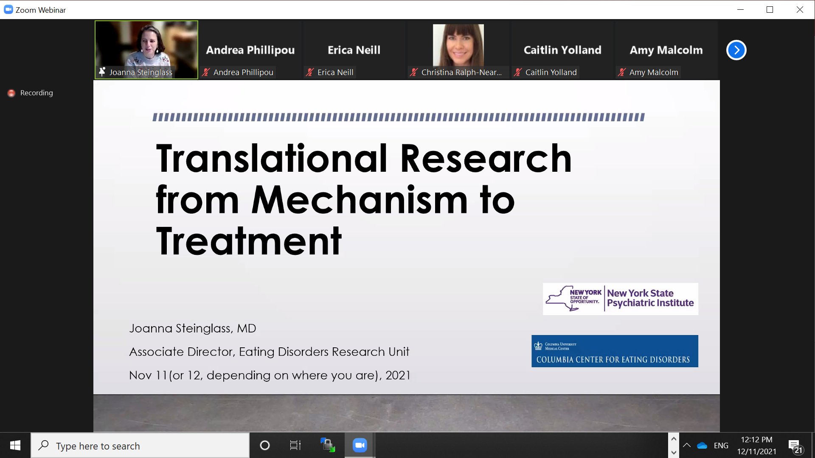Image resolution: width=815 pixels, height=458 pixels.
Task: Click the next participants arrow button
Action: click(x=736, y=50)
